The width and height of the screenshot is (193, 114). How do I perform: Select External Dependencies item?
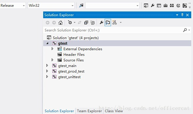pos(83,49)
